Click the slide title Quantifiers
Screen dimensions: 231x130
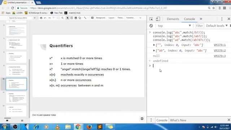pos(61,46)
